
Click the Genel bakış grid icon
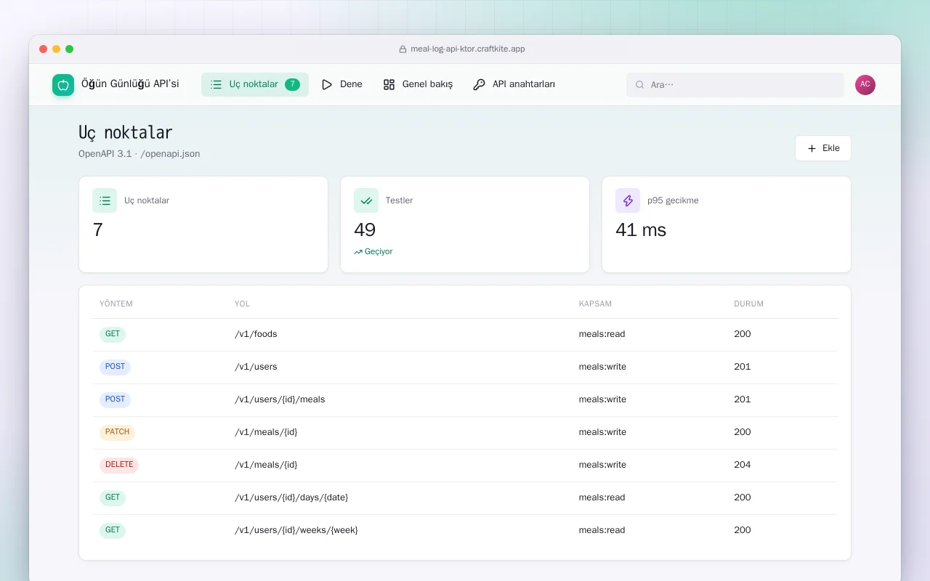pyautogui.click(x=389, y=84)
